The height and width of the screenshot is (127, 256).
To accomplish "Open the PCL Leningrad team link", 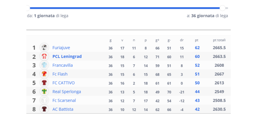I will 67,57.
